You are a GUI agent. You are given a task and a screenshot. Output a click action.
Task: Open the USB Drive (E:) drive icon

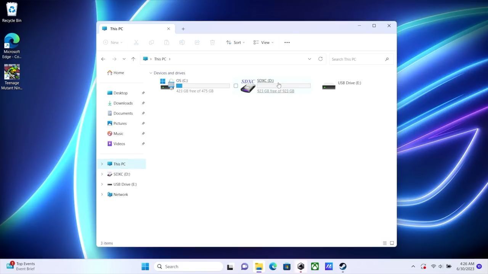pos(329,86)
